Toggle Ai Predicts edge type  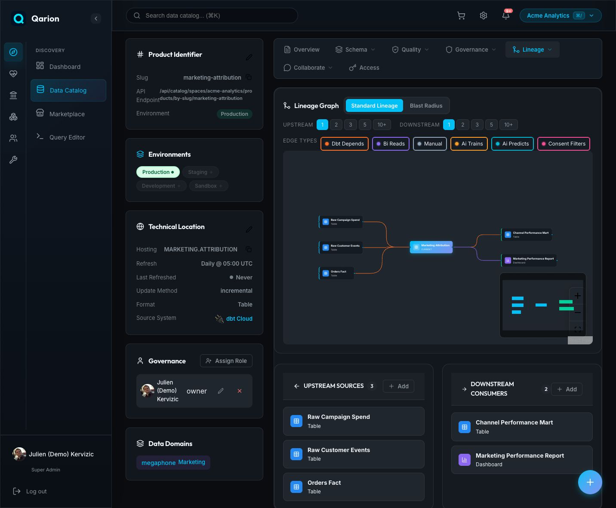512,144
